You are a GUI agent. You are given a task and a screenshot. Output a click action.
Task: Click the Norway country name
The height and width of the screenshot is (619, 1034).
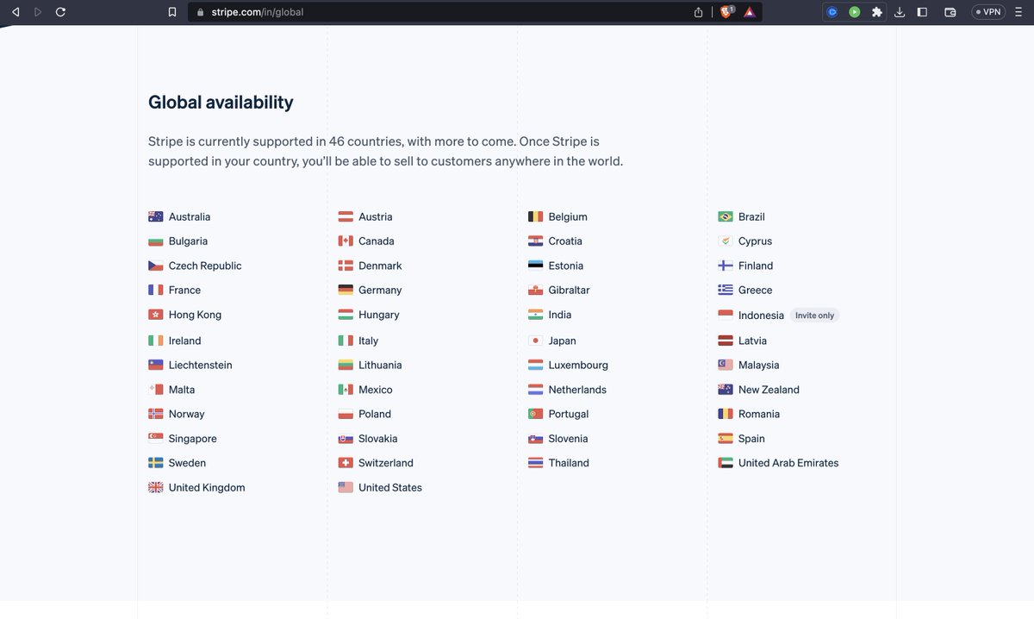pyautogui.click(x=187, y=414)
